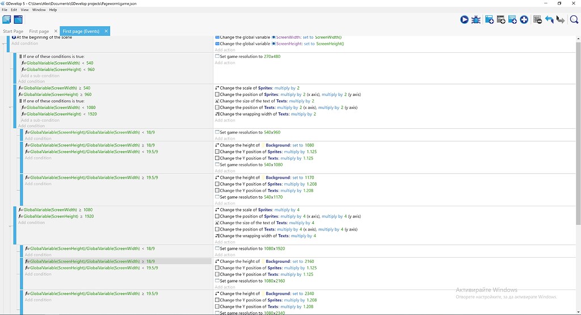Image resolution: width=581 pixels, height=315 pixels.
Task: Select the 'Set game resolution to 540x1170' action
Action: (250, 197)
